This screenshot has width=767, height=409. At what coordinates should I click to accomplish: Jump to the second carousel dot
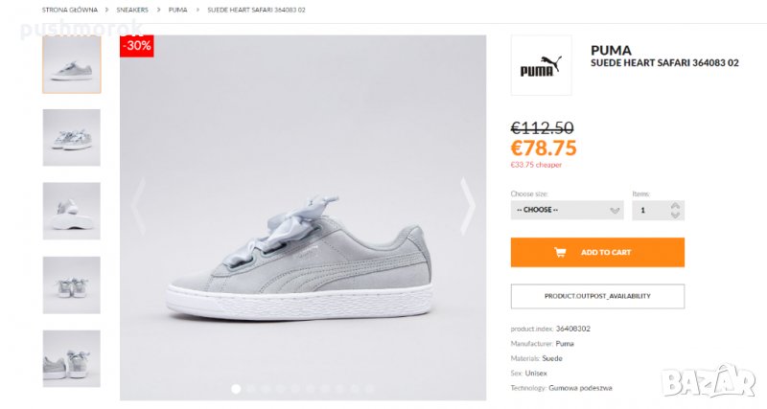click(x=251, y=389)
